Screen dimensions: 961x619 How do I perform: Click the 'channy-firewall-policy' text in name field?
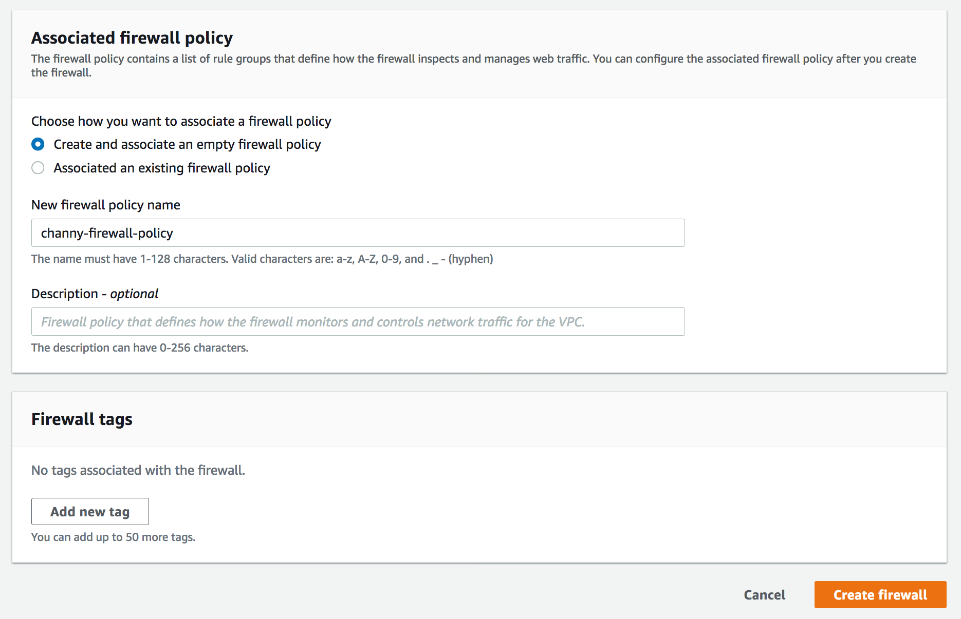[x=107, y=233]
